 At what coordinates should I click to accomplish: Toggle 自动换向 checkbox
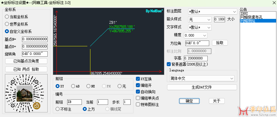(x=146, y=92)
